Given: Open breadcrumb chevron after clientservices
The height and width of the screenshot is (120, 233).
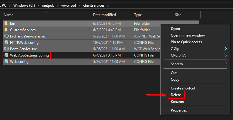Looking at the screenshot, I should point(108,6).
